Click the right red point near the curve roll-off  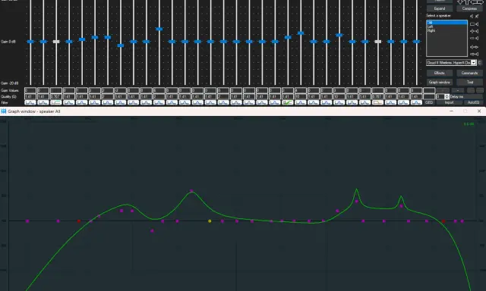(443, 221)
